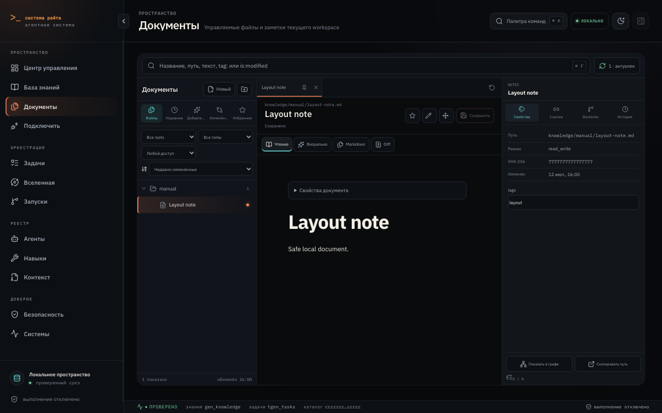The image size is (662, 413).
Task: Switch to the История tab
Action: (625, 112)
